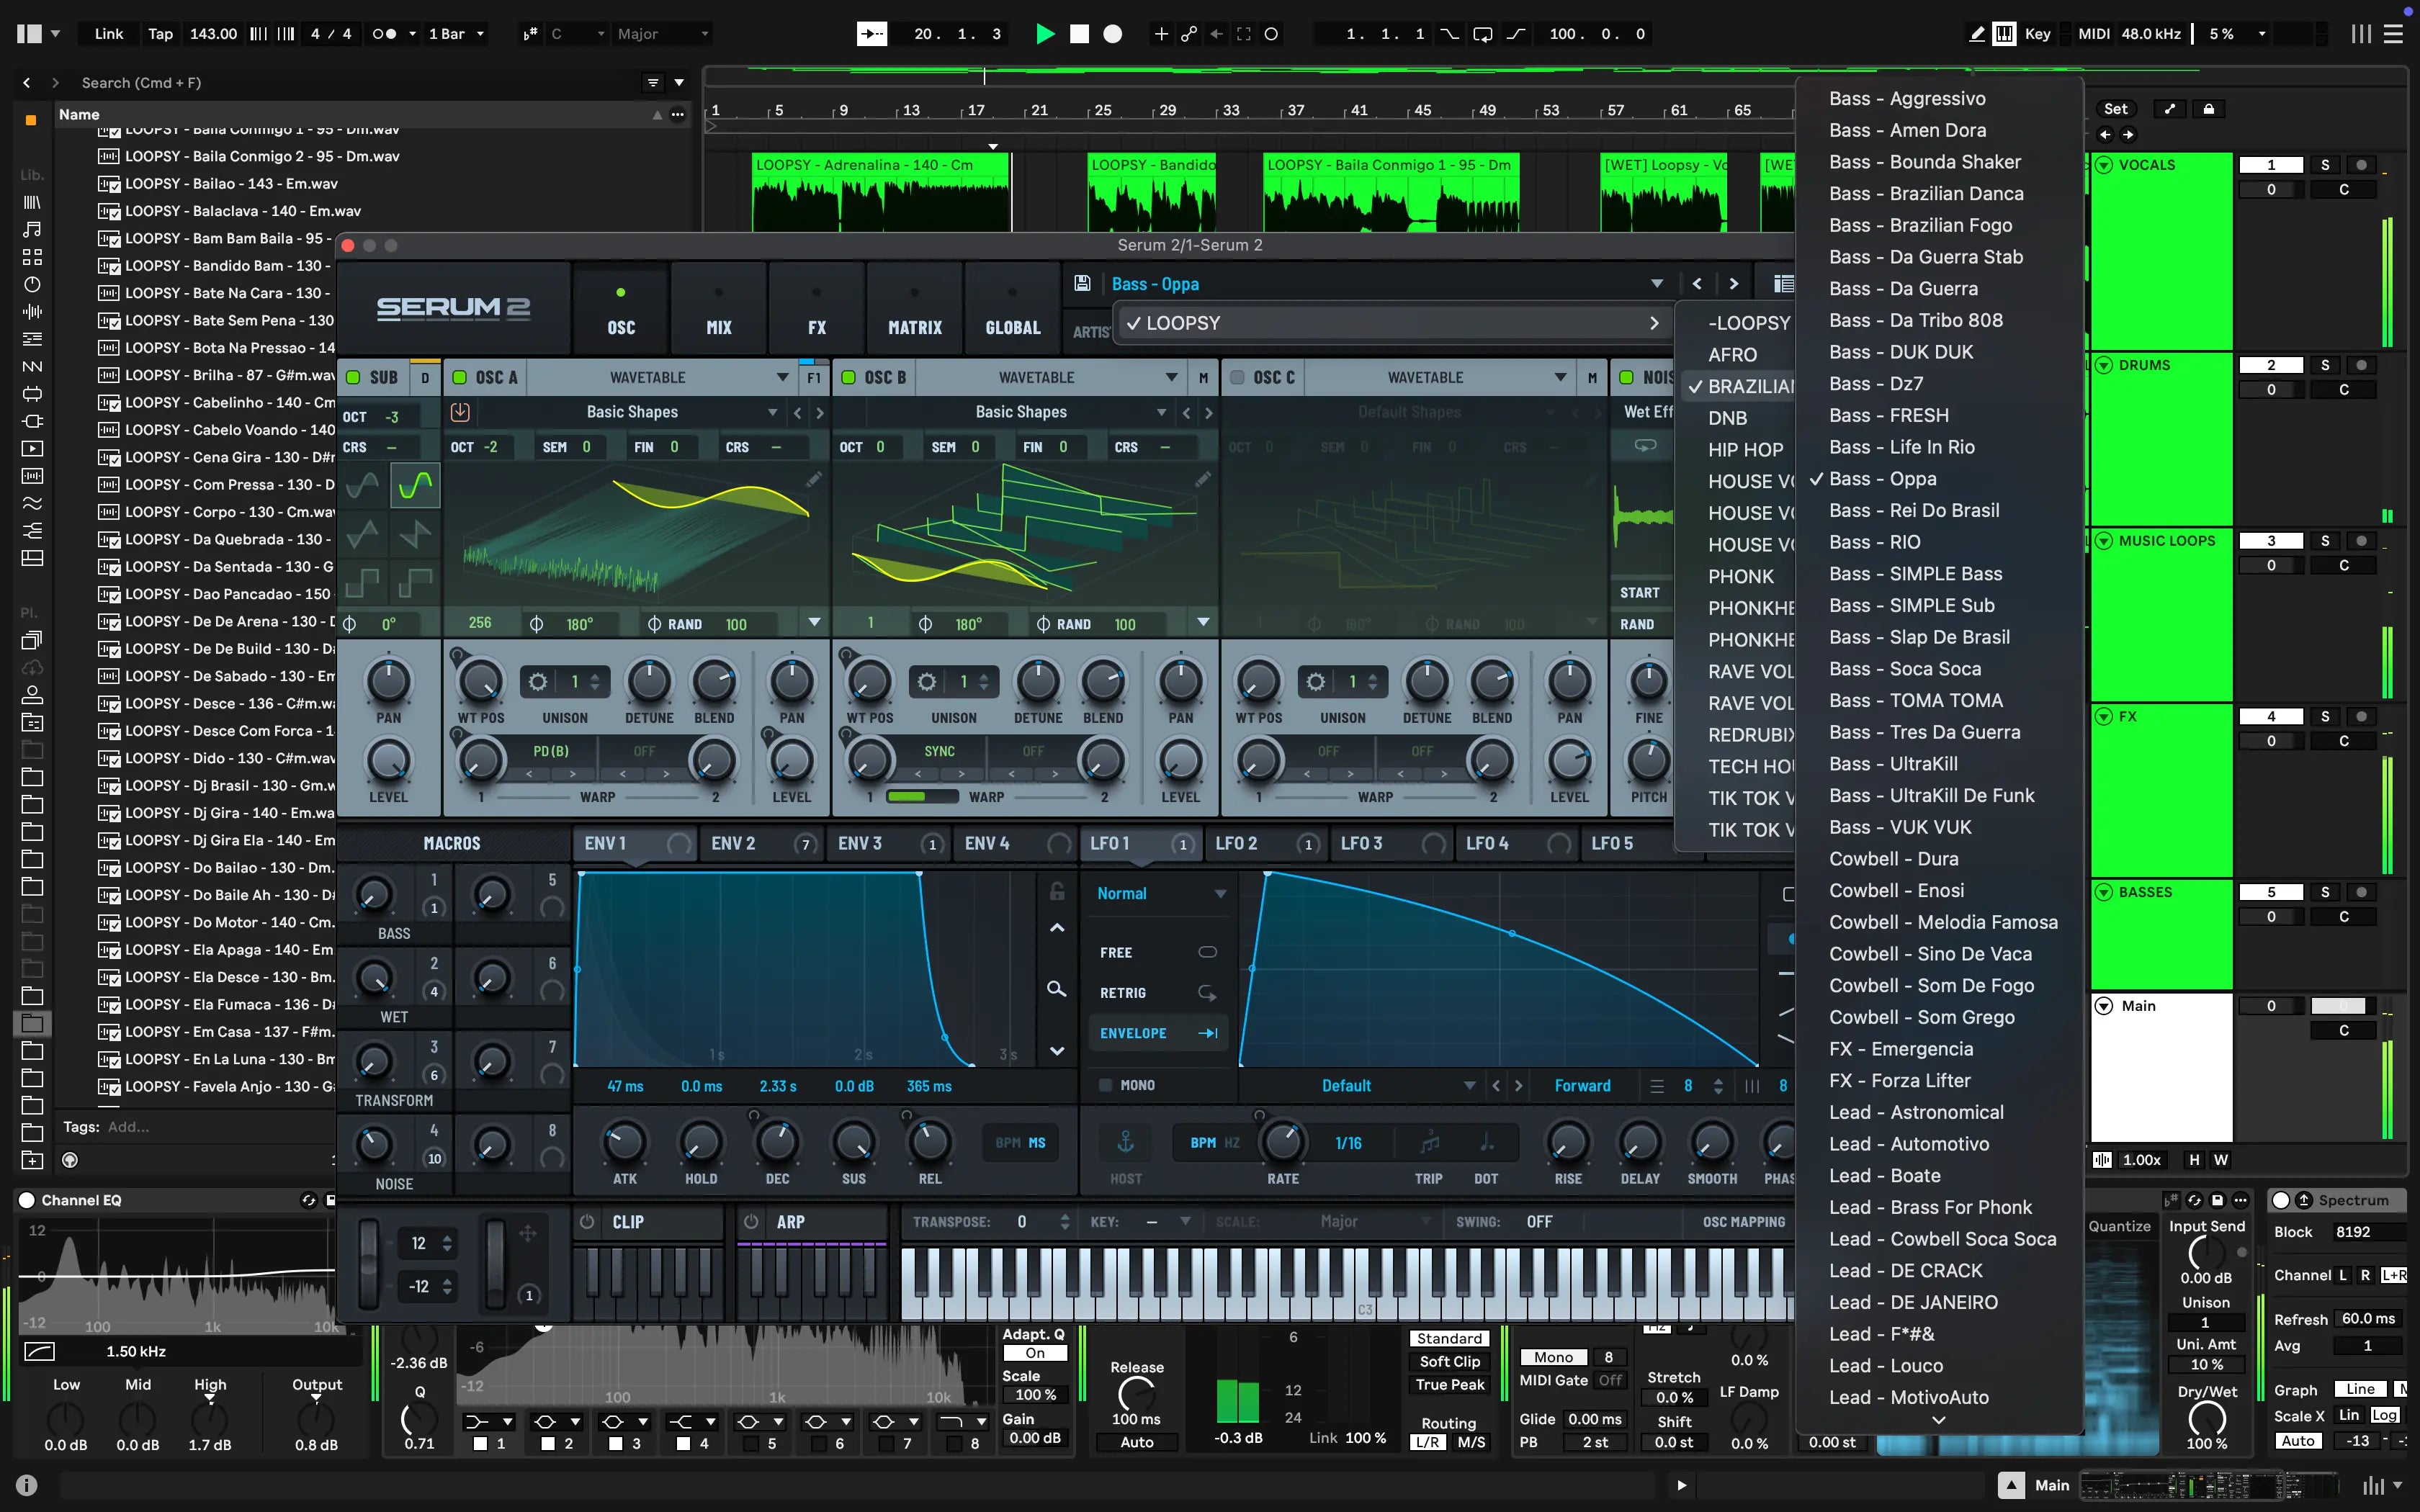Adjust the ENV 1 ATK knob
The height and width of the screenshot is (1512, 2420).
624,1142
